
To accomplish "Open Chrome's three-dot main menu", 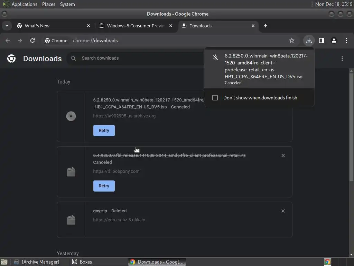I will tap(346, 41).
